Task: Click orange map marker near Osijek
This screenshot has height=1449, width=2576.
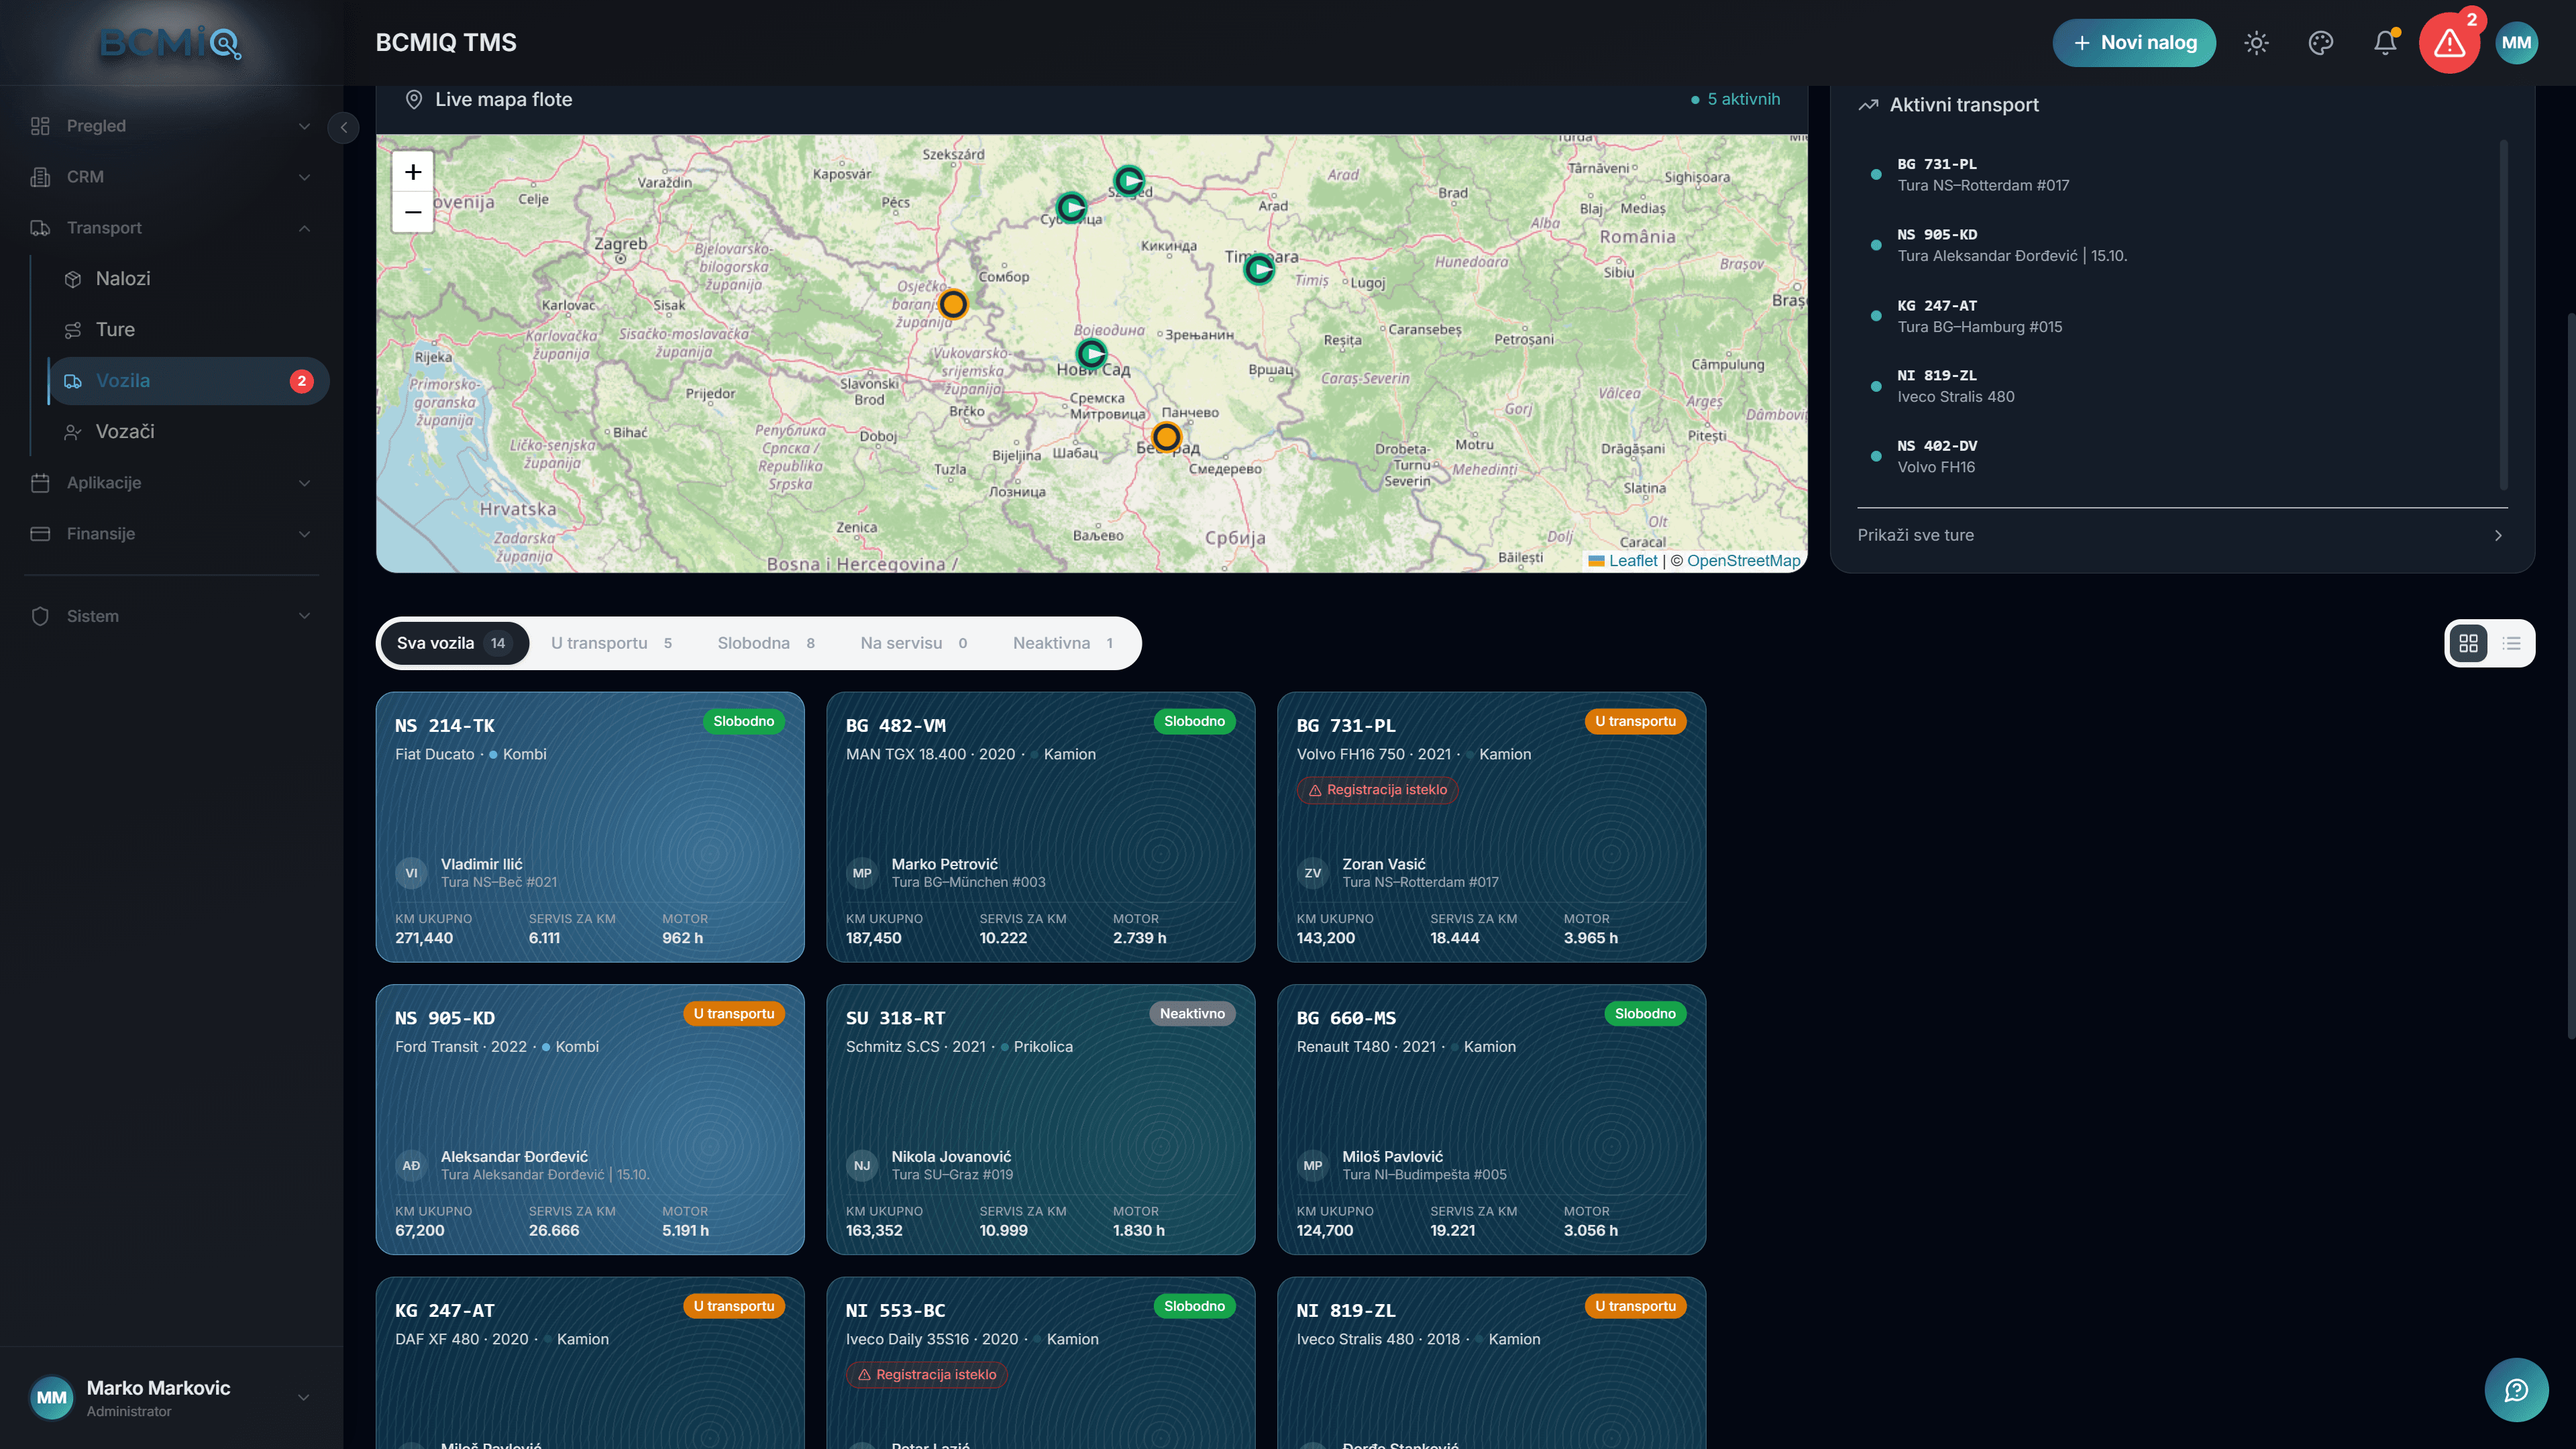Action: 953,303
